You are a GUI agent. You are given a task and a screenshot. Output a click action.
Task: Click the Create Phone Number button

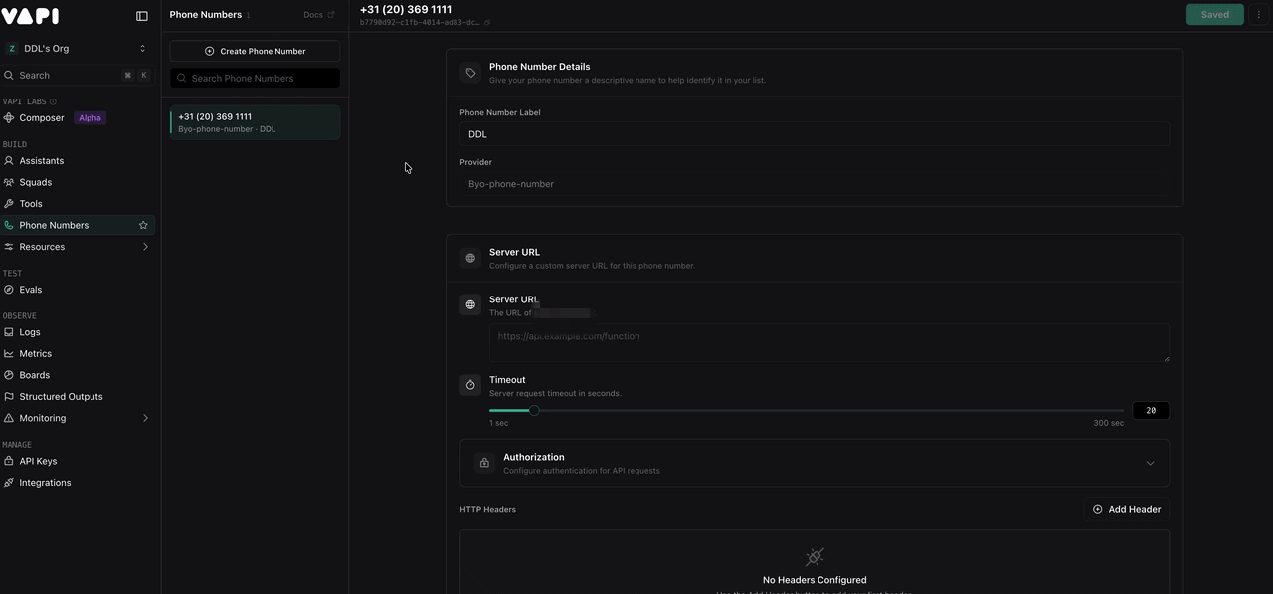tap(255, 51)
